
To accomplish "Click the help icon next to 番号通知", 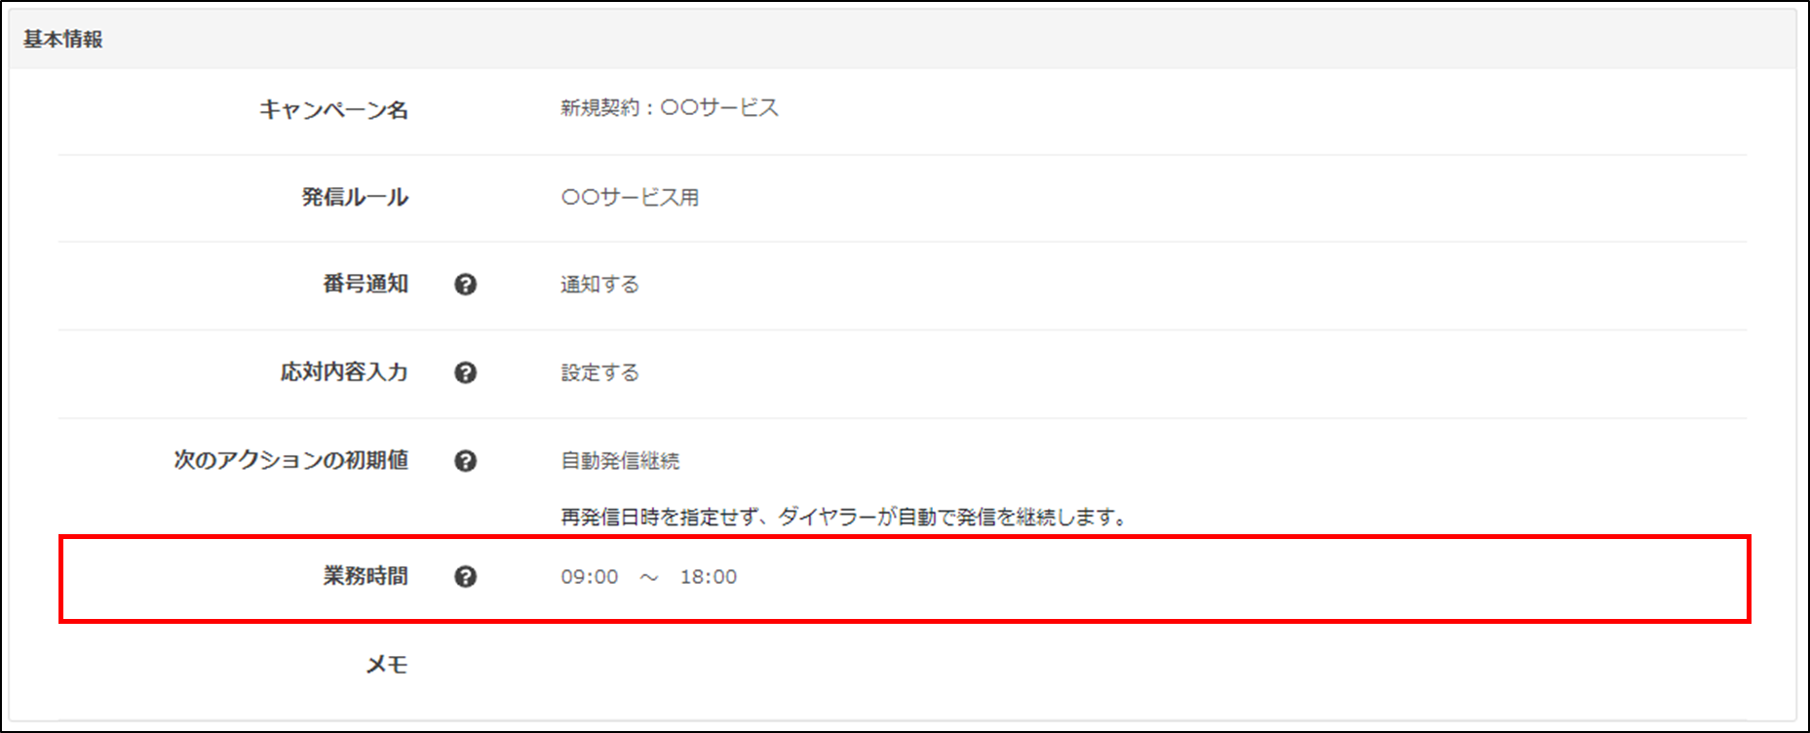I will tap(465, 285).
